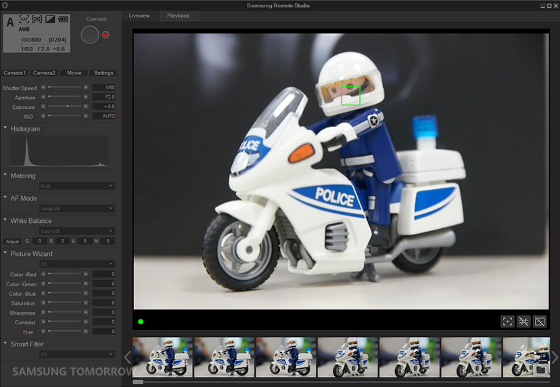
Task: Switch to the Playback tab
Action: tap(178, 16)
